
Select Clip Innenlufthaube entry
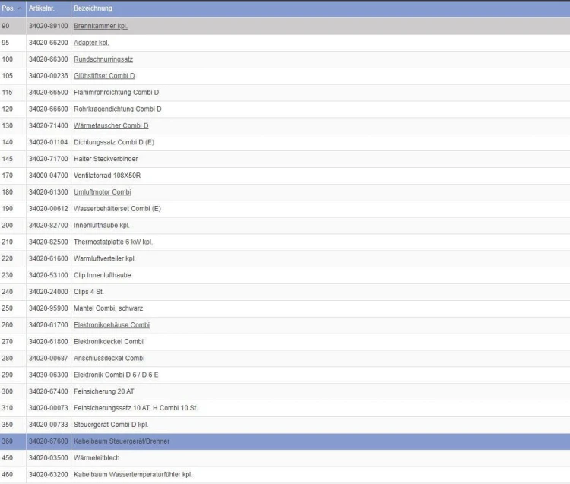(x=103, y=275)
